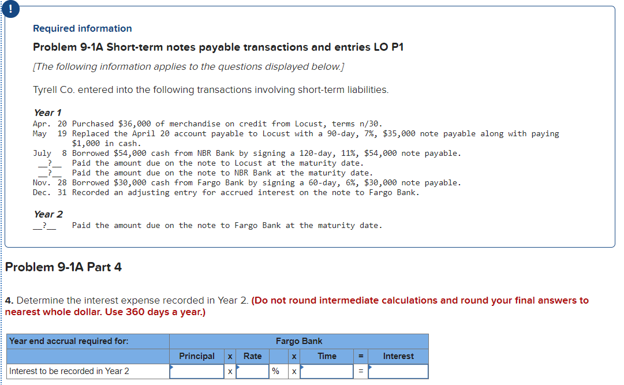The image size is (624, 385).
Task: Click the blue triangle marker in Time cell
Action: (x=302, y=367)
